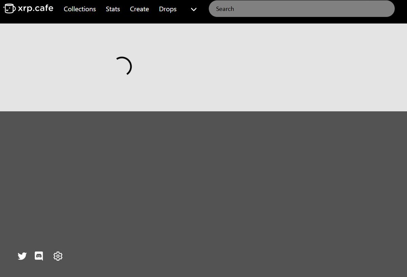Viewport: 407px width, 277px height.
Task: Open the xrp.cafe home logo
Action: pos(28,8)
